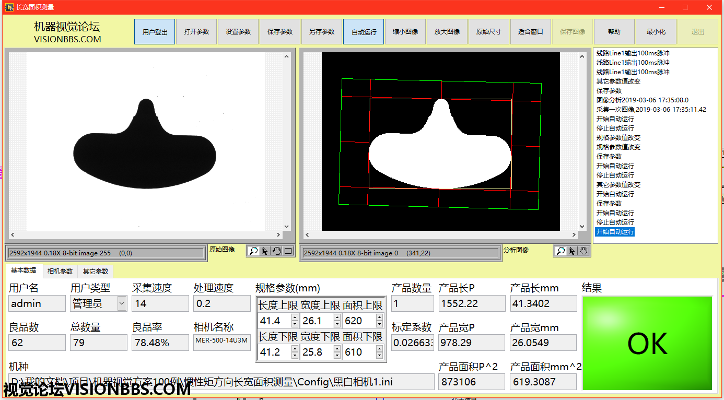Open the 帮助 help button
Screen dimensions: 724x400
614,32
